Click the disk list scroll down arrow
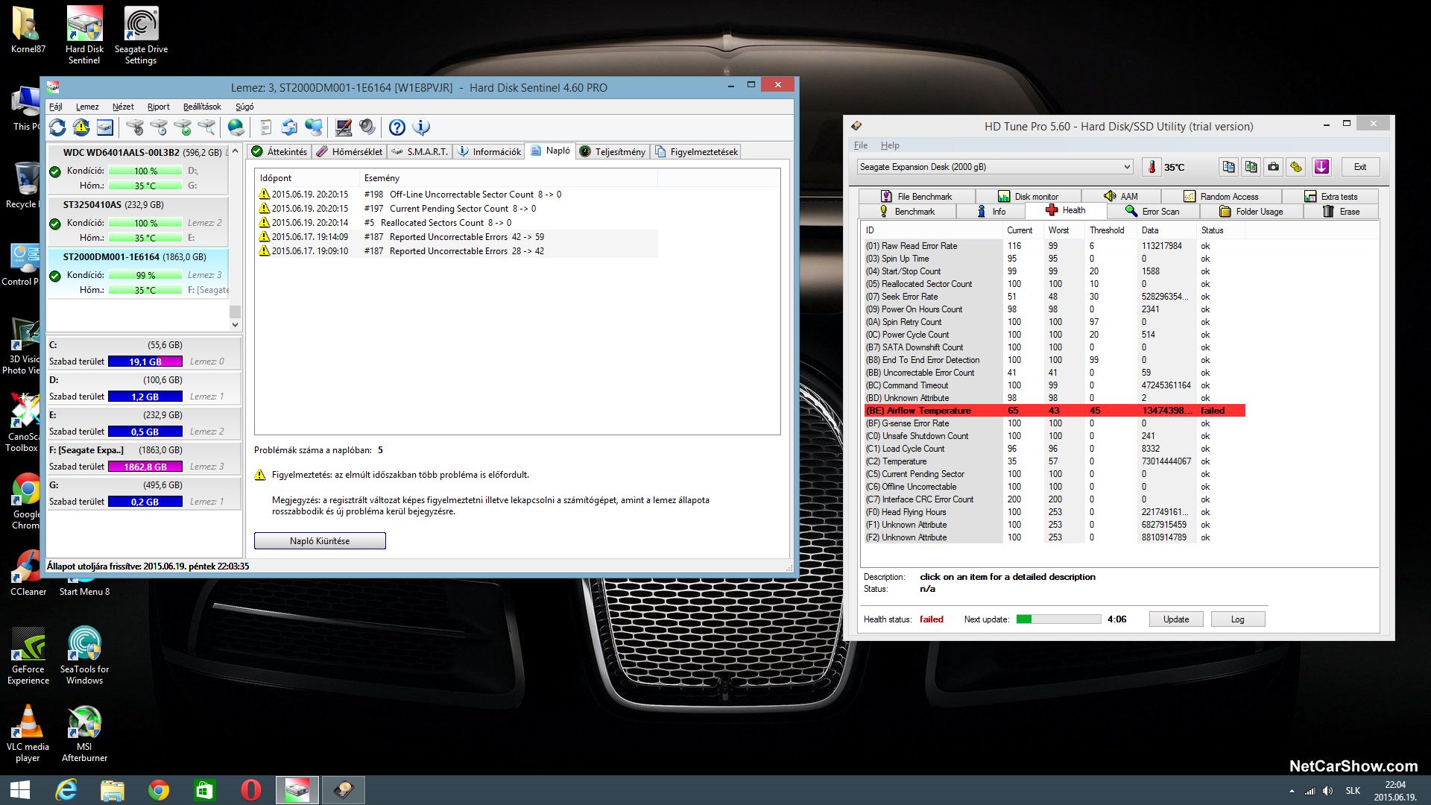 point(235,324)
